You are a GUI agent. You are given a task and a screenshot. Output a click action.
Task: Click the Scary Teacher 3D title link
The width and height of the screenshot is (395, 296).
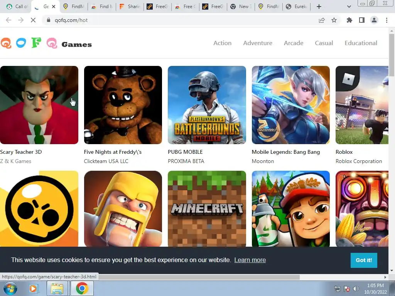(21, 152)
